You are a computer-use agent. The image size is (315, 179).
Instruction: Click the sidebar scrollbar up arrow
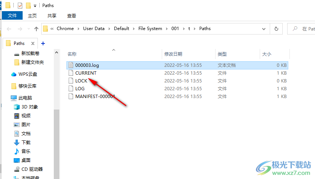click(x=56, y=52)
